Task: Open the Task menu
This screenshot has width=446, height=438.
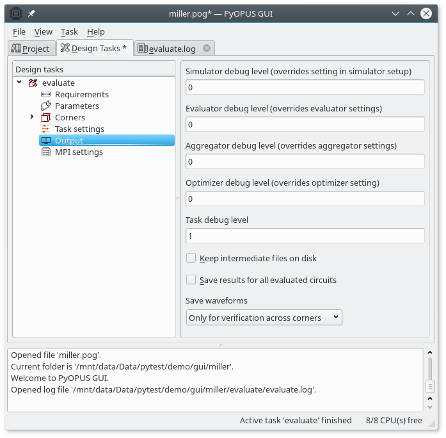Action: (x=69, y=31)
